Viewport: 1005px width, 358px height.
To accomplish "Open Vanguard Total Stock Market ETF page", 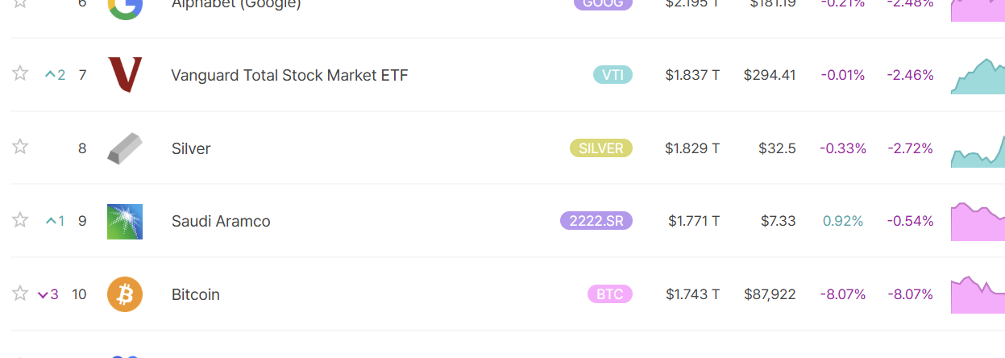I will tap(289, 76).
